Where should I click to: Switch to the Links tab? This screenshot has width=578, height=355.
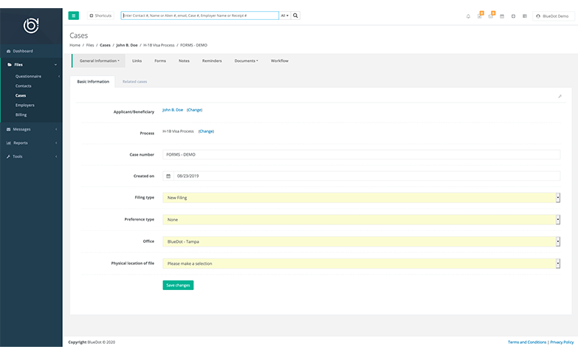pos(137,61)
